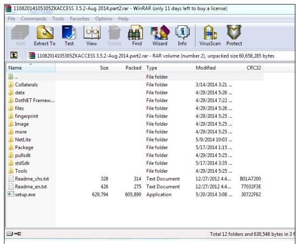Open the Extract To tool
This screenshot has height=244, width=296.
tap(45, 36)
